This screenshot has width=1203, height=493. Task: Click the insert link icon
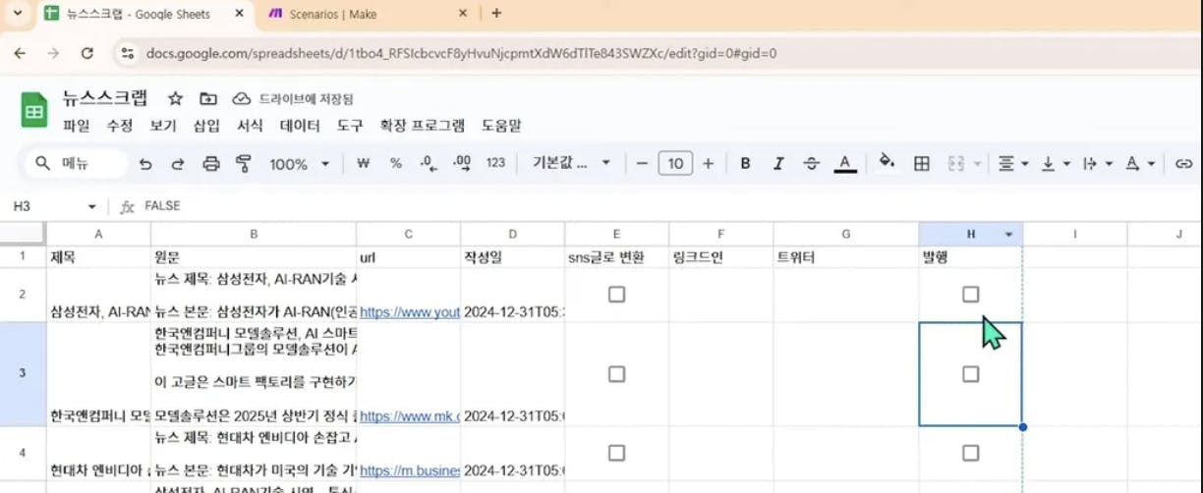coord(1184,164)
